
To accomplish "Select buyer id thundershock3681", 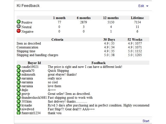I will (x=34, y=98).
